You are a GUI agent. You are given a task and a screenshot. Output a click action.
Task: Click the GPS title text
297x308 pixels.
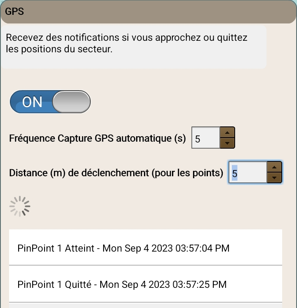point(14,12)
